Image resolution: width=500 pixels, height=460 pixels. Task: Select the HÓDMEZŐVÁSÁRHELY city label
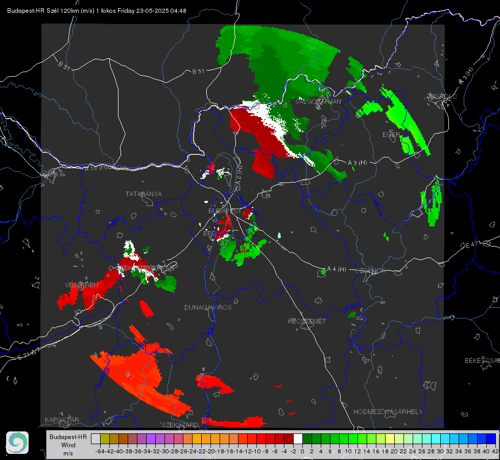point(388,412)
